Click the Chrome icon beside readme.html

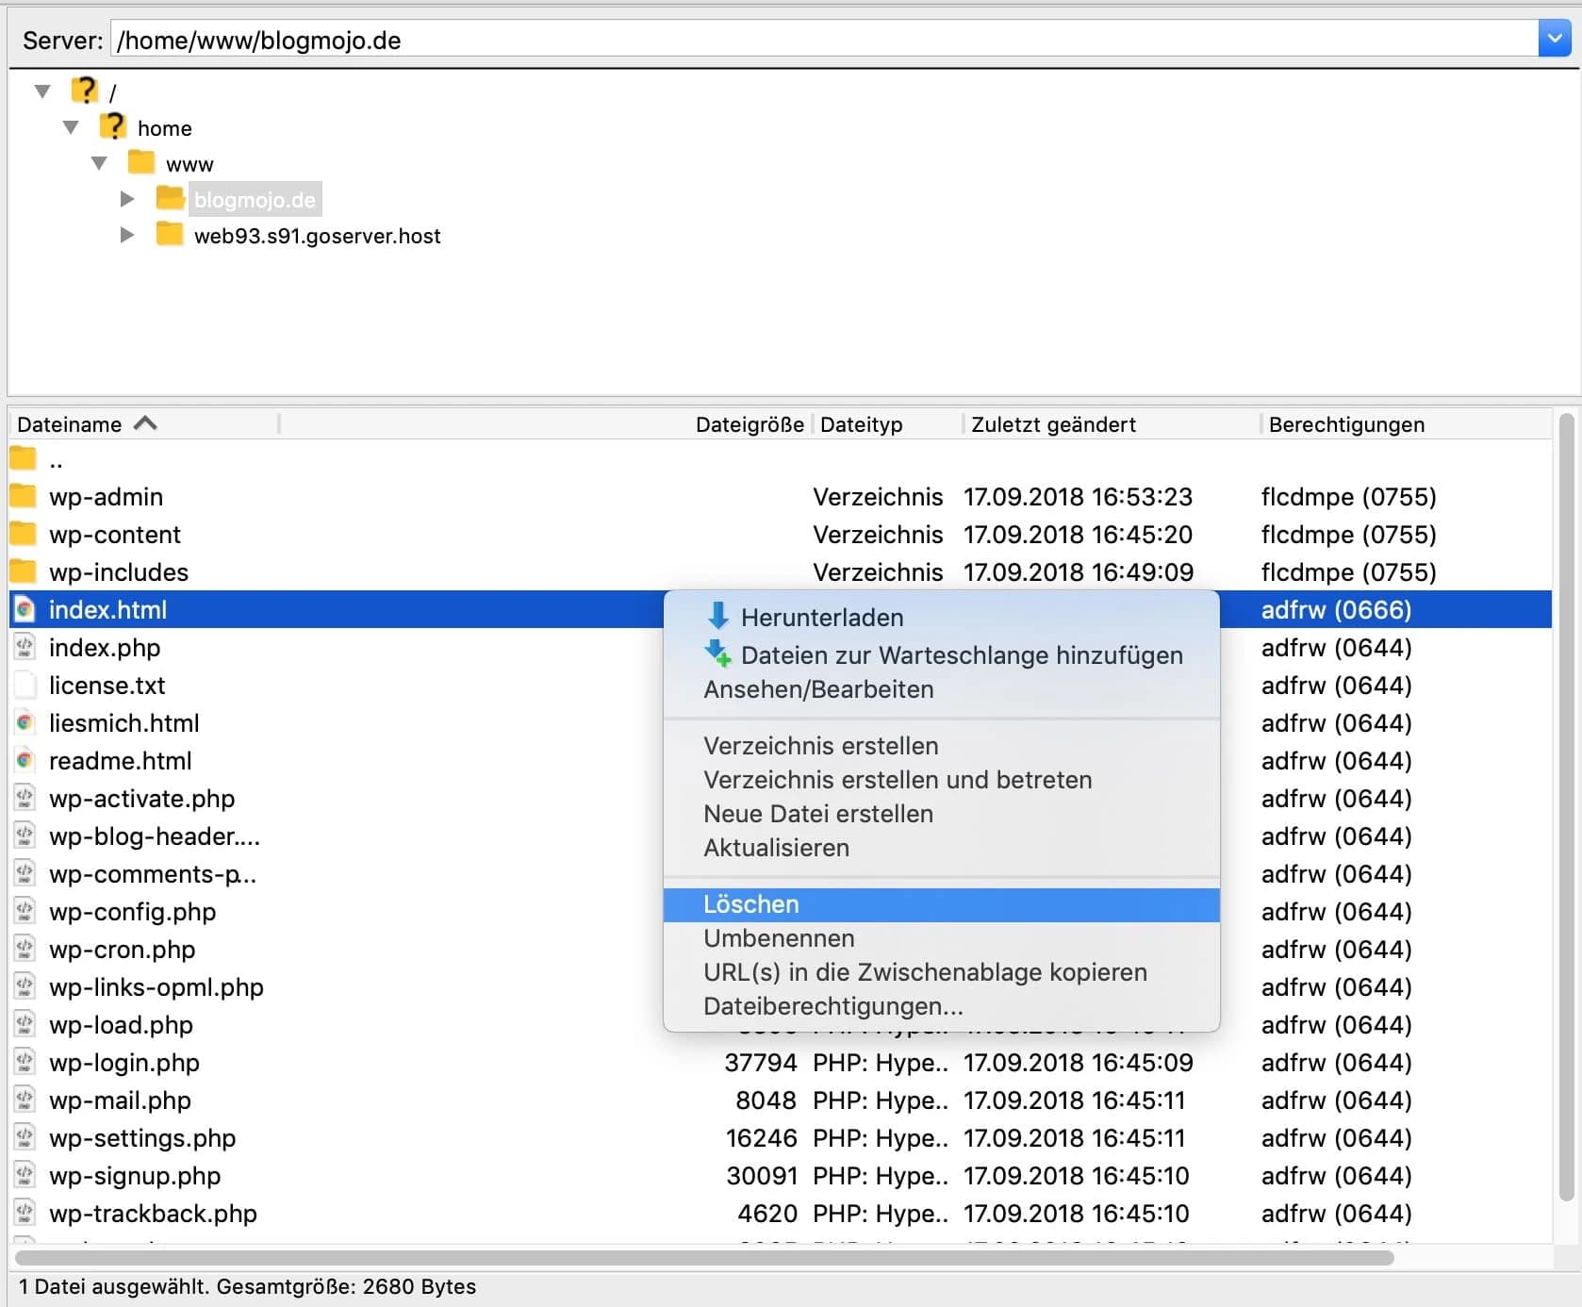(x=24, y=760)
